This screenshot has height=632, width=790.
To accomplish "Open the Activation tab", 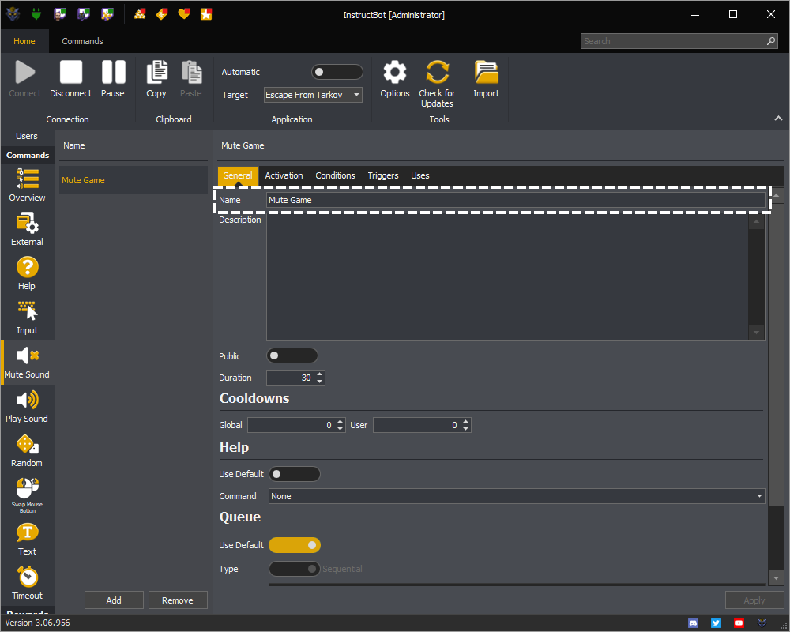I will [284, 175].
